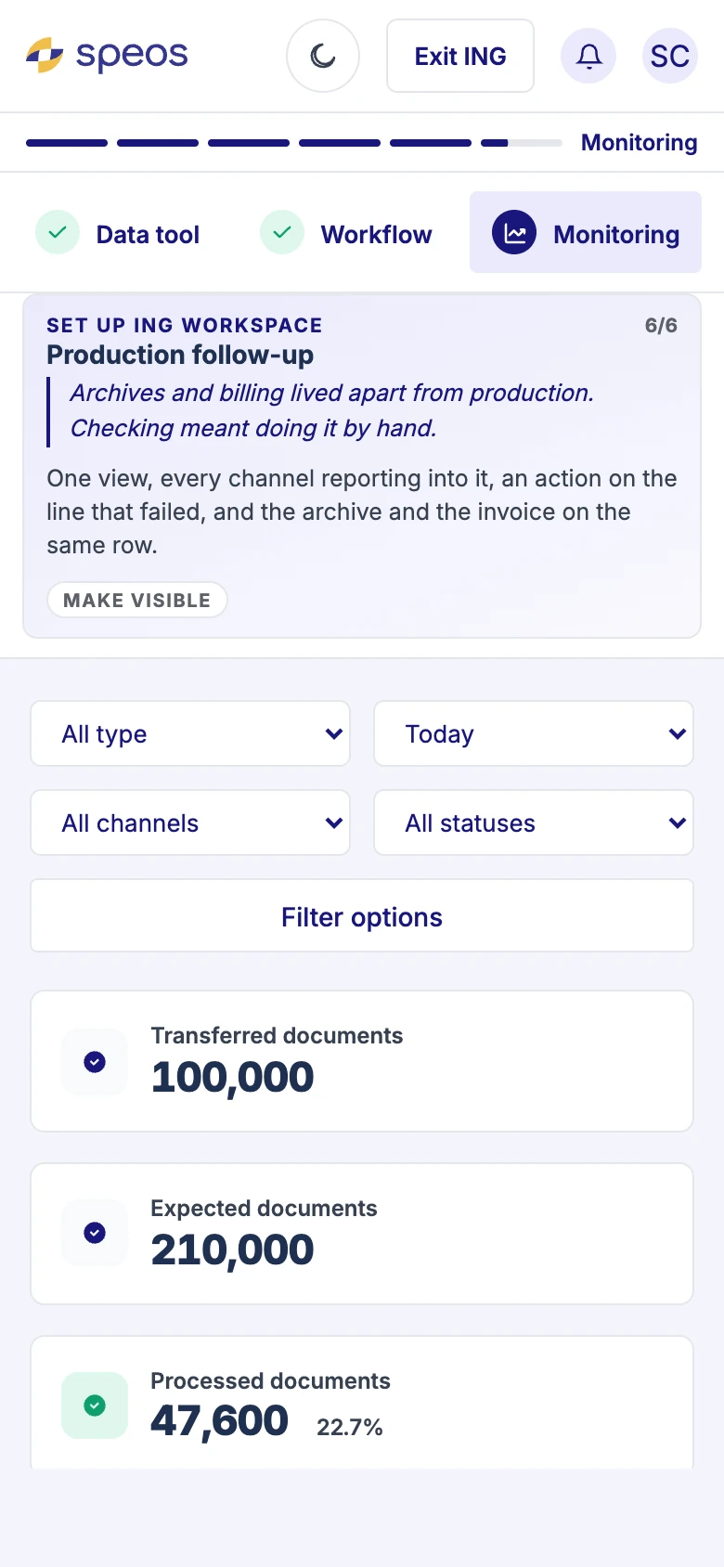Viewport: 724px width, 1567px height.
Task: Click the Expected documents status icon
Action: pyautogui.click(x=95, y=1233)
